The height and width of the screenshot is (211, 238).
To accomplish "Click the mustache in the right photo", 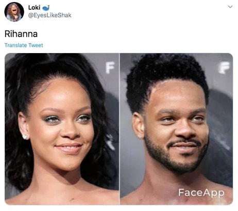I will point(185,142).
